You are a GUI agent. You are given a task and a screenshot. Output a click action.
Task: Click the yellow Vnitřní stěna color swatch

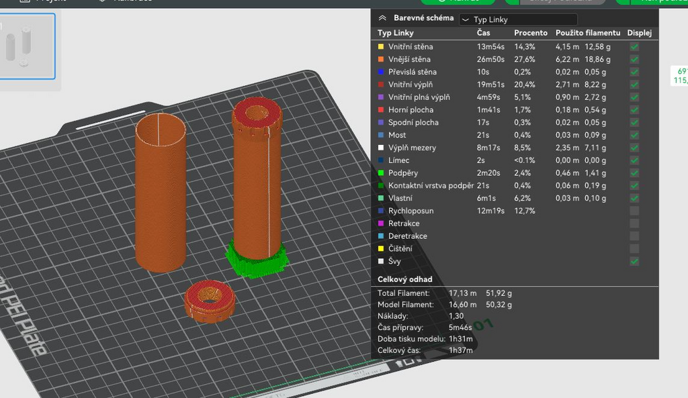[x=381, y=46]
